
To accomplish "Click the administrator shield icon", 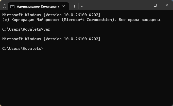I will click(x=5, y=6).
